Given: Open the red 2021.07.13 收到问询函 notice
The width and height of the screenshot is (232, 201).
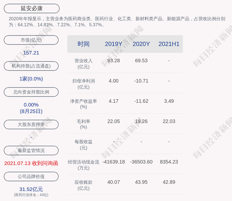Looking at the screenshot, I should click(31, 163).
